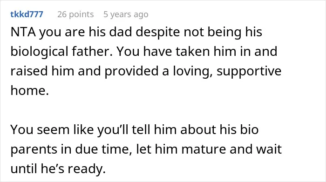
Task: Click the word NTA in the comment
Action: 23,32
